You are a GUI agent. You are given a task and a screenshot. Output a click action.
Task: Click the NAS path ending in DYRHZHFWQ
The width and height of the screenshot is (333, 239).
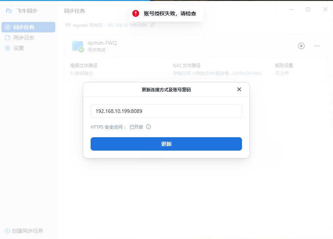coord(217,73)
